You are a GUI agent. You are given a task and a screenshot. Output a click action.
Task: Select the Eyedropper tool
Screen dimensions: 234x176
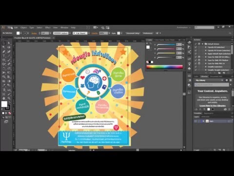4,86
